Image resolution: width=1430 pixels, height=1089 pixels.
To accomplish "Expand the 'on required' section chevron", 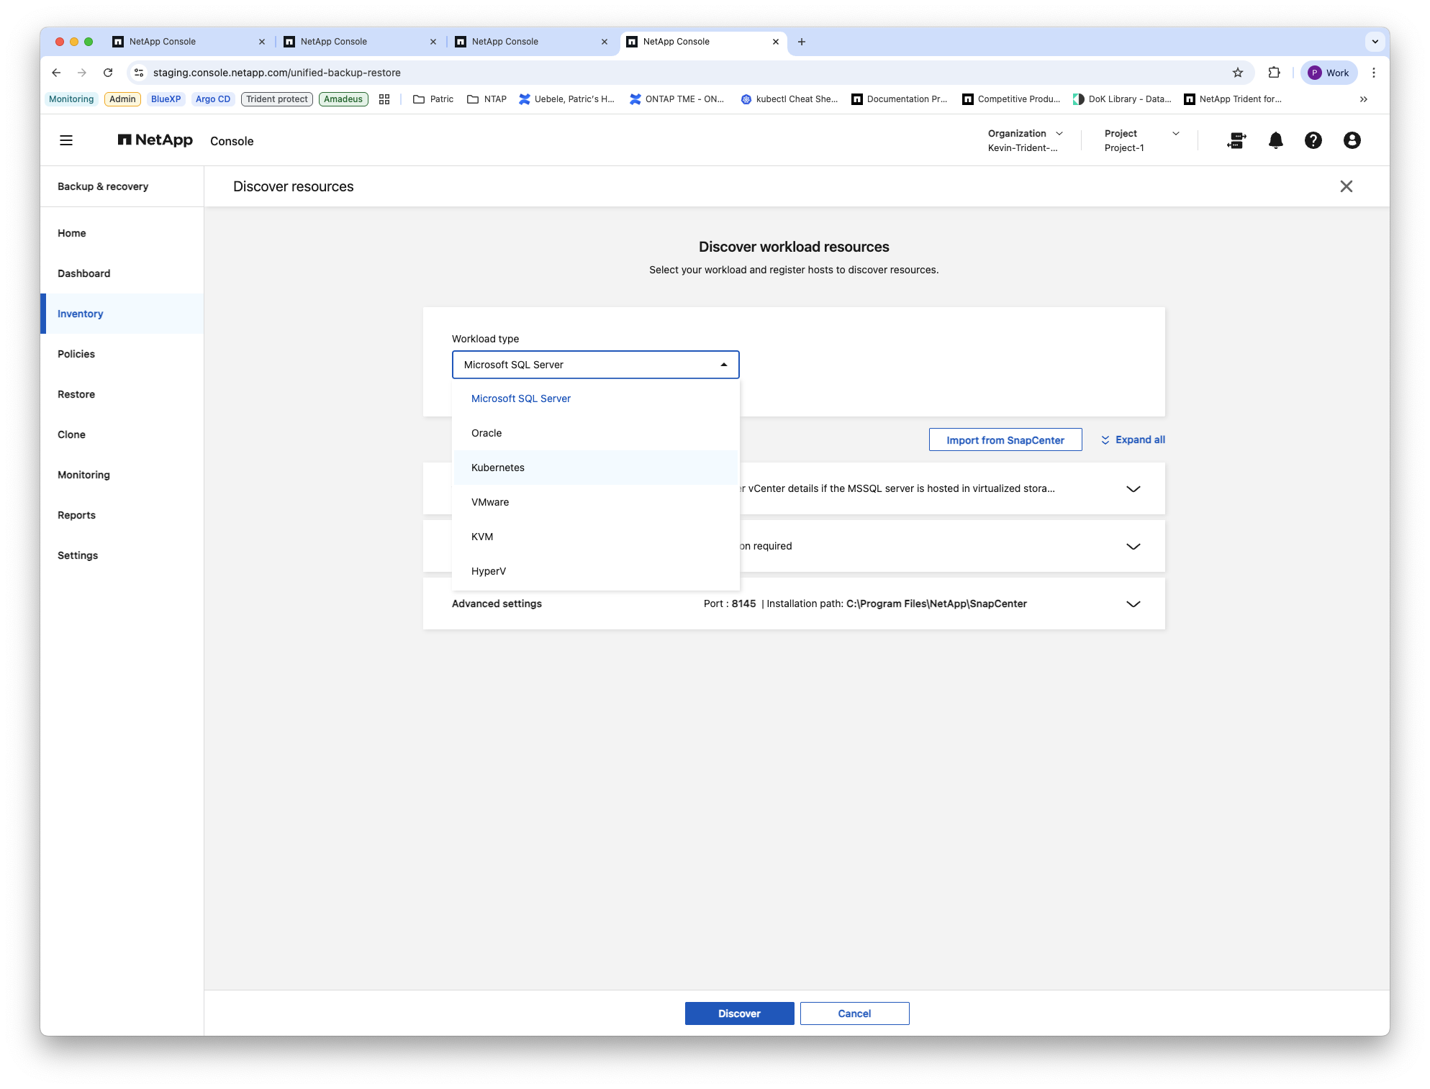I will [x=1133, y=547].
